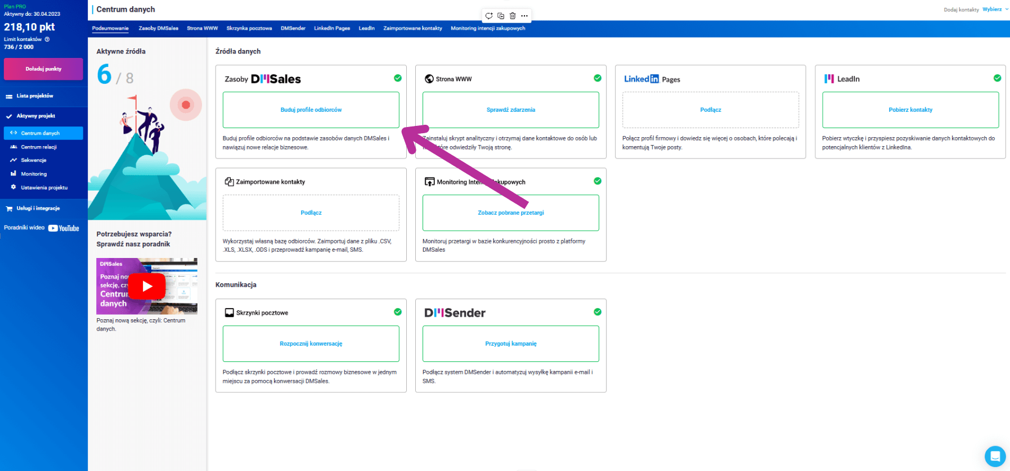
Task: Click the 'Komunikacja' section heading
Action: point(236,285)
